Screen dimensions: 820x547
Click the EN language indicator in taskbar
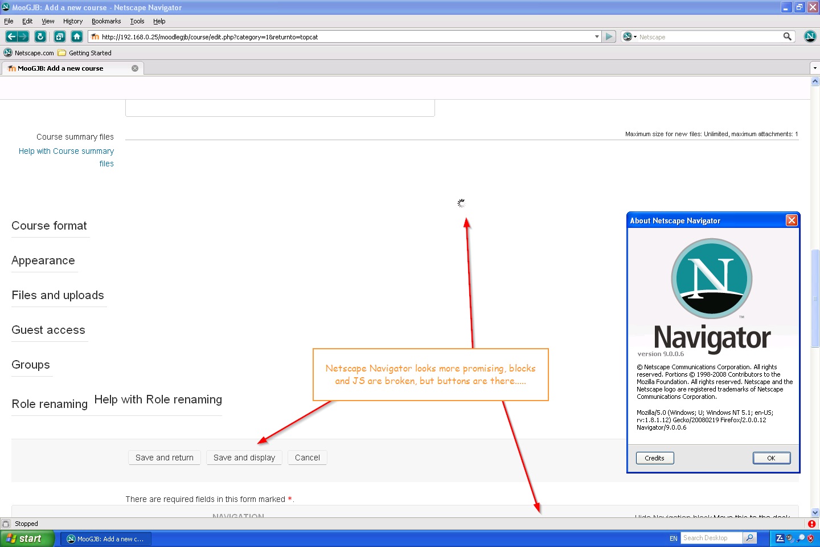674,538
